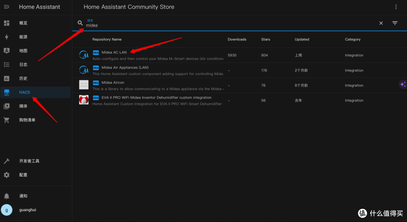The height and width of the screenshot is (222, 407).
Task: Sort by Stars column header
Action: [x=266, y=39]
